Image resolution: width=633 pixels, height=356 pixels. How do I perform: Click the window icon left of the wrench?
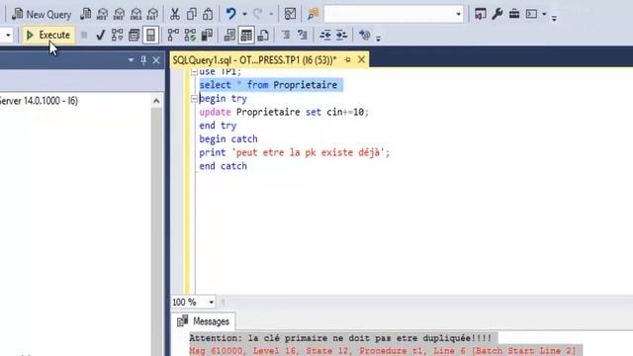[x=480, y=14]
